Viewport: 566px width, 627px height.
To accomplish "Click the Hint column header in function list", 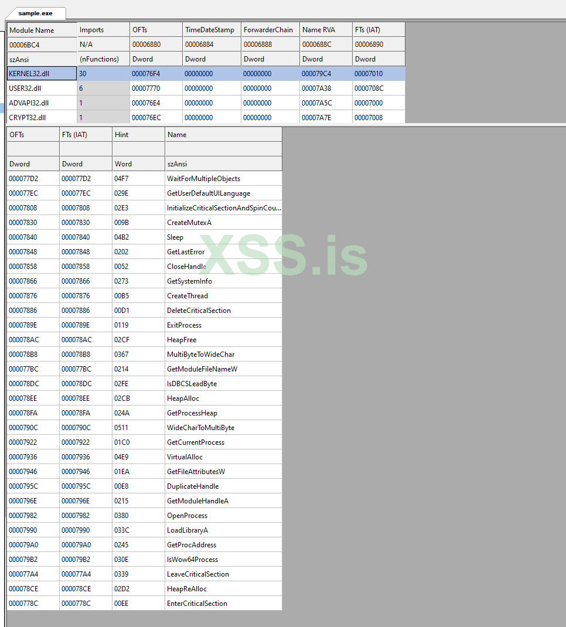I will coord(139,135).
